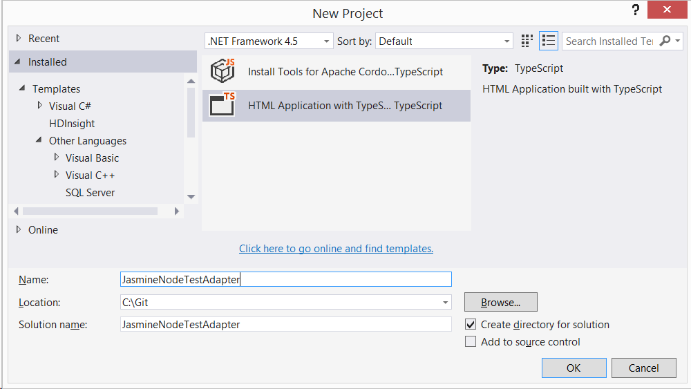Click the Browse button
Image resolution: width=691 pixels, height=389 pixels.
[x=500, y=302]
